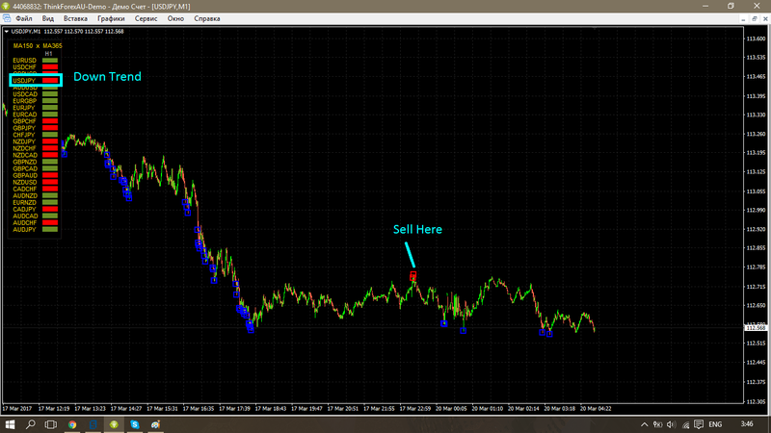Screen dimensions: 771x433
Task: Expand the USDJPY,M1 chart dropdown arrow
Action: (7, 32)
